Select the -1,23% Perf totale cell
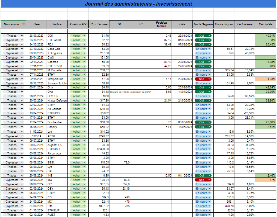The image size is (277, 217). coord(265,79)
